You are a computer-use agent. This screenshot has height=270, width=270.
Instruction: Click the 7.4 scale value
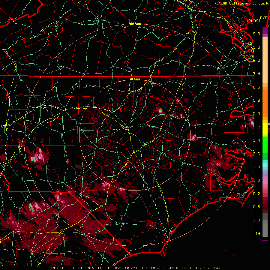pos(256,74)
